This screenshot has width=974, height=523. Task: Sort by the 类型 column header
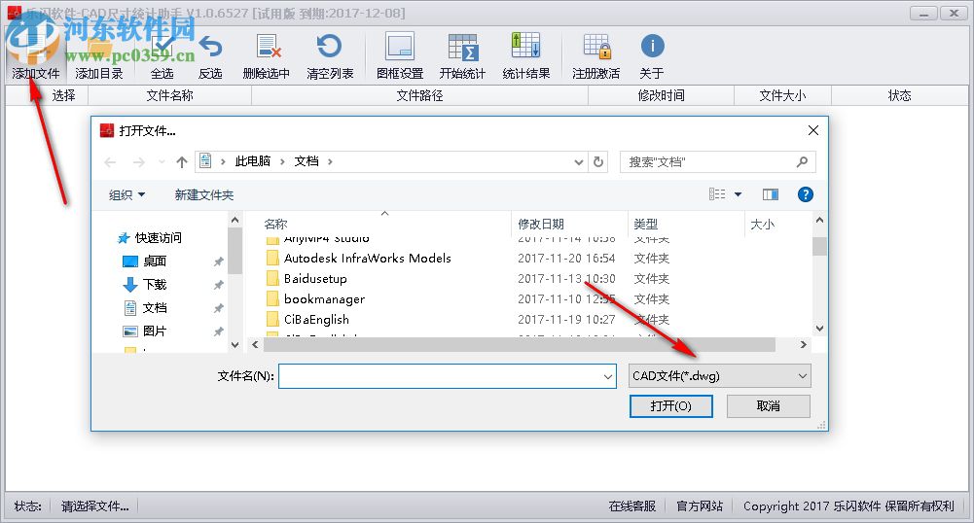point(686,224)
